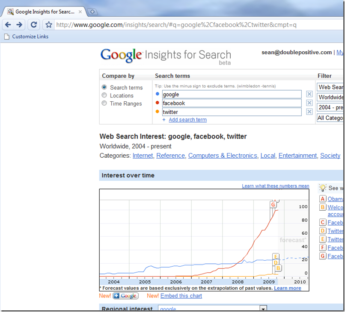Open the Facebook headline beside letter C
This screenshot has width=345, height=312.
[x=335, y=222]
